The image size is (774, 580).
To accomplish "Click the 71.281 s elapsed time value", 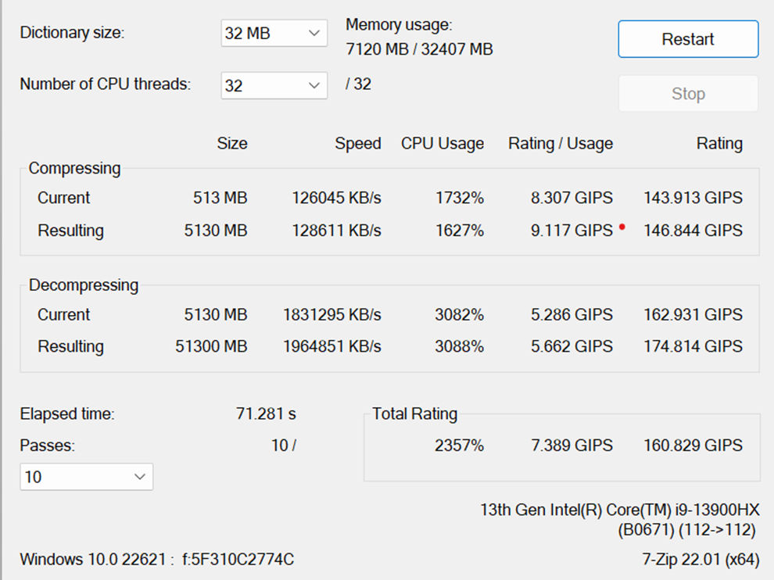I will [266, 414].
